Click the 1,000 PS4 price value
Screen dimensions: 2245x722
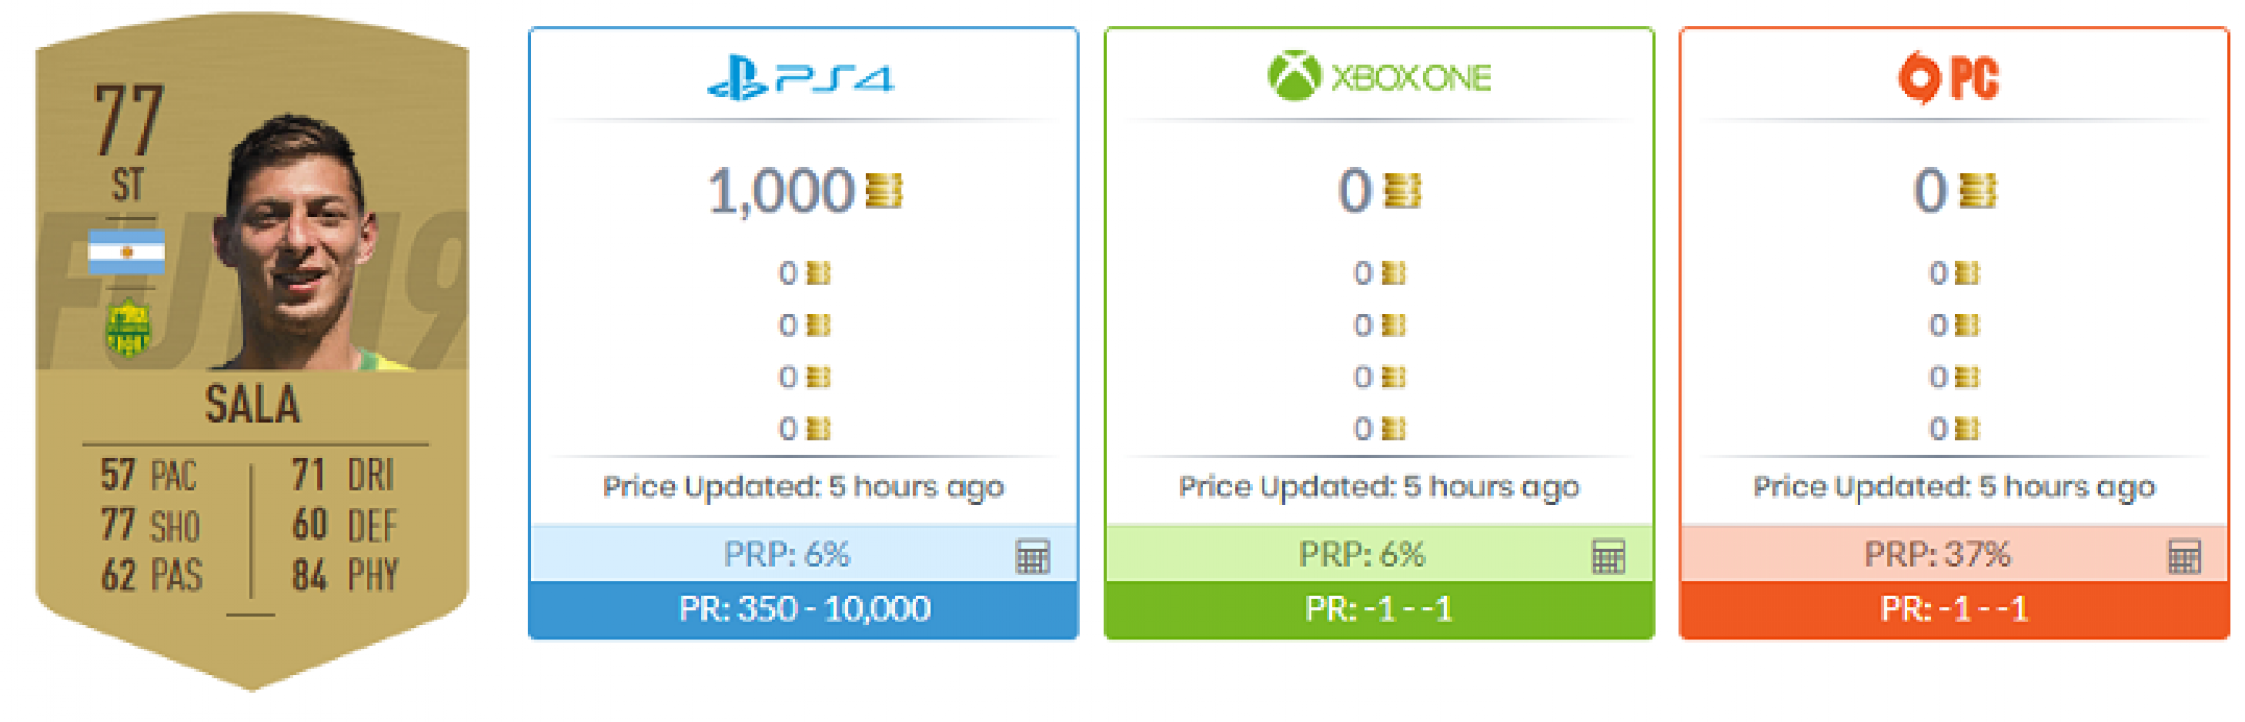point(780,192)
